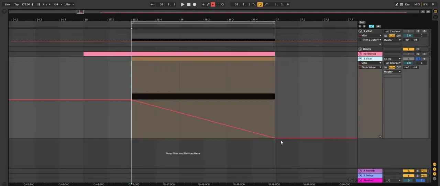
Task: Toggle the Metronome icon
Action: click(x=57, y=4)
